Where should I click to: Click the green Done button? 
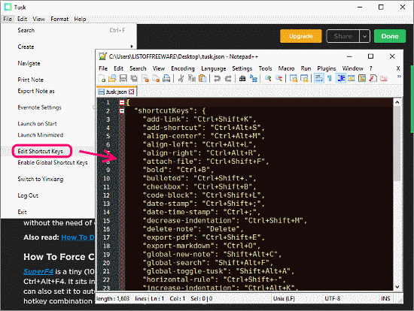pos(390,36)
